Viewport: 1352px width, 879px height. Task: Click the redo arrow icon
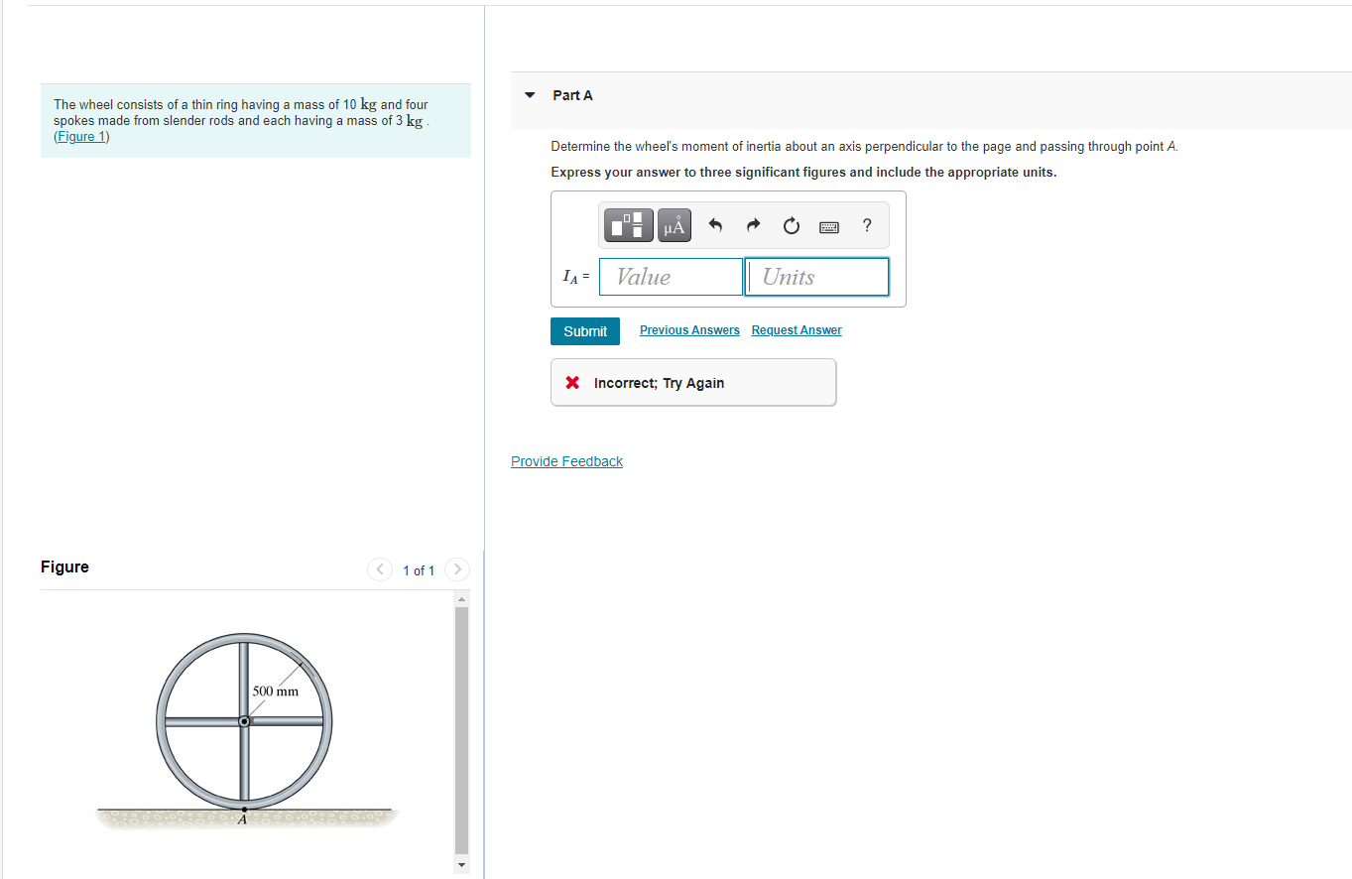click(x=753, y=226)
